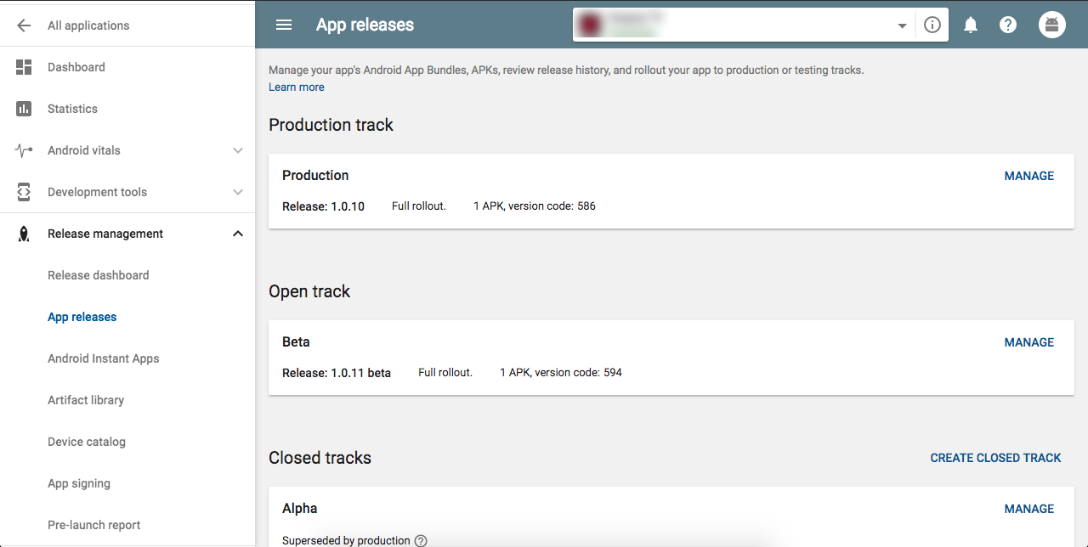Screen dimensions: 1088x547
Task: Click the info icon next to app selector
Action: click(932, 25)
